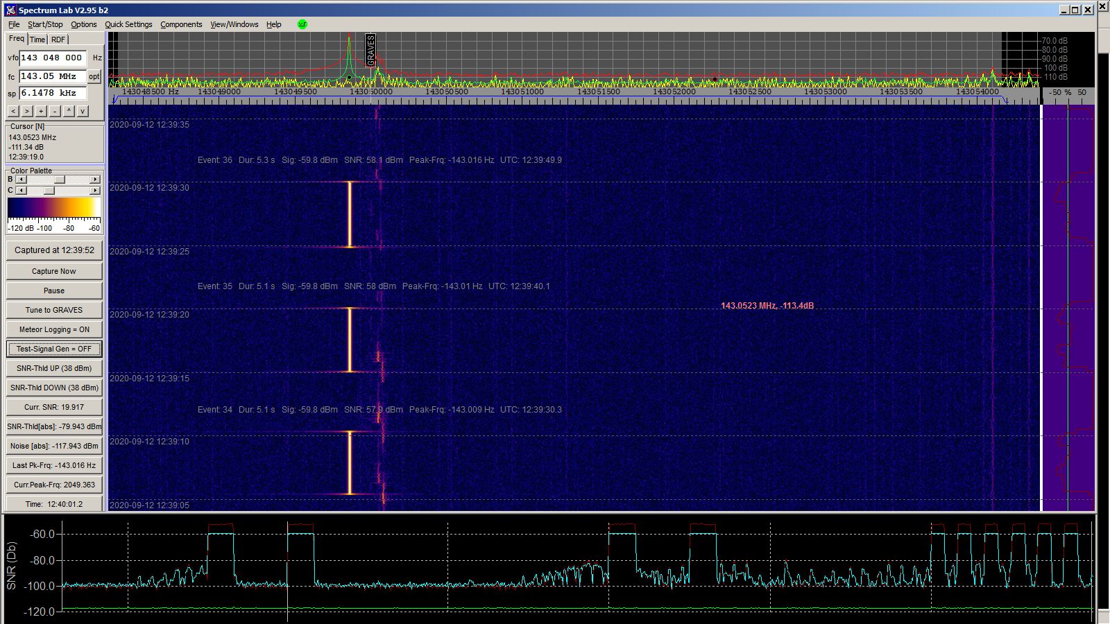The height and width of the screenshot is (624, 1110).
Task: Click the '+' zoom in frequency button
Action: click(41, 111)
